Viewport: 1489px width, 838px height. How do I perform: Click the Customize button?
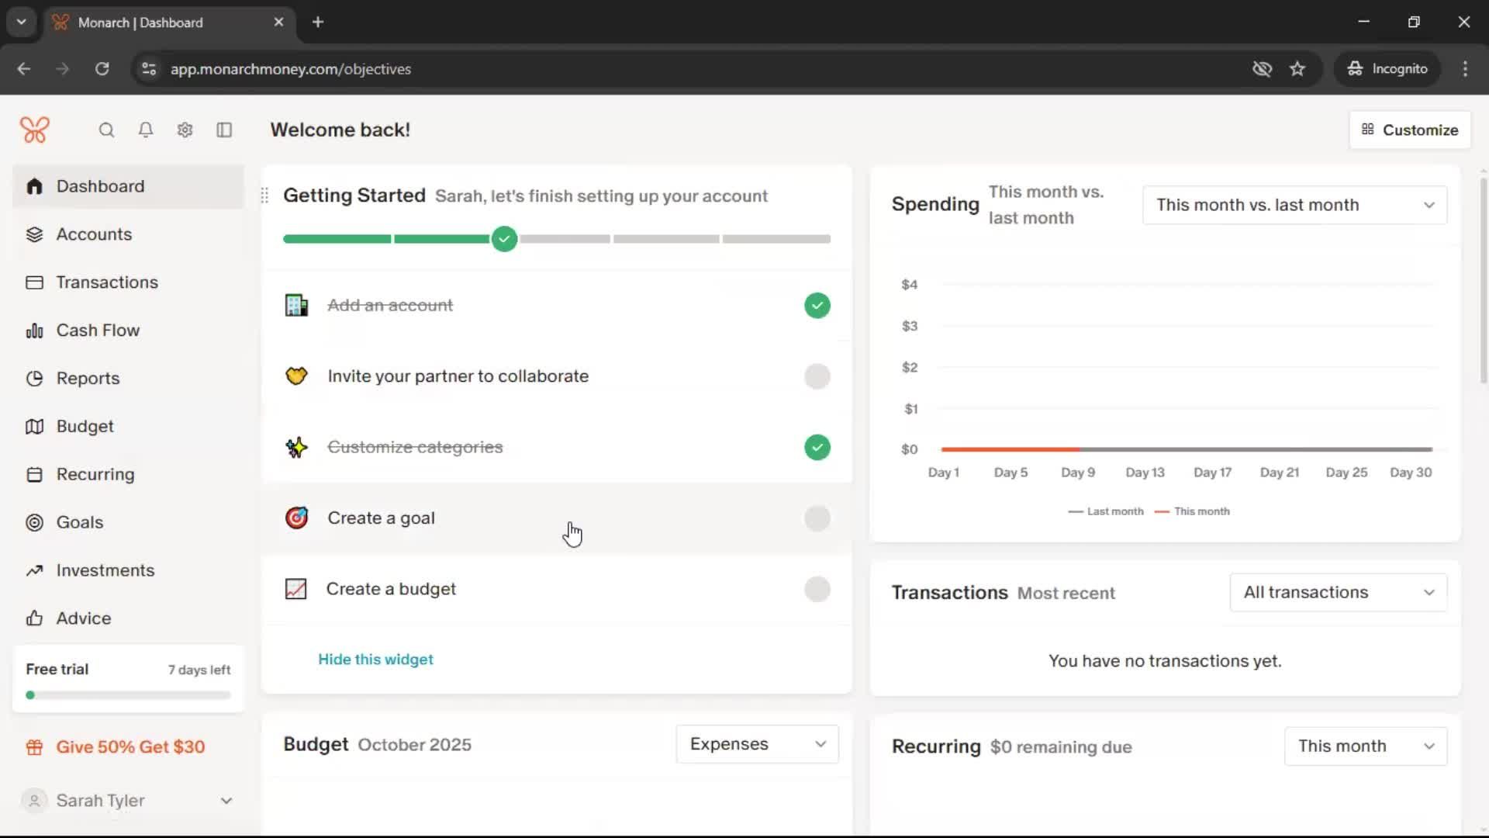pyautogui.click(x=1410, y=130)
